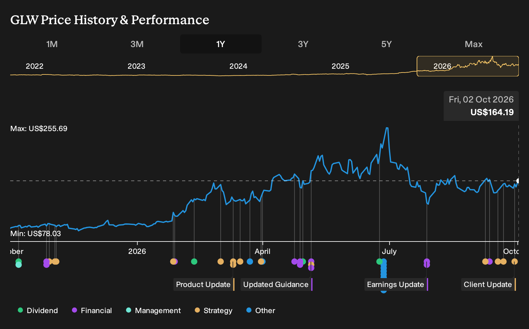
Task: Open the 5Y time range tab
Action: (x=386, y=44)
